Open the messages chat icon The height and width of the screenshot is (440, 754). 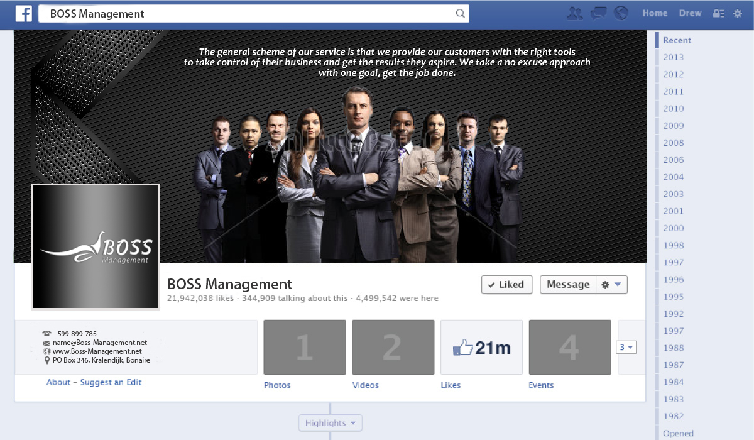click(599, 13)
